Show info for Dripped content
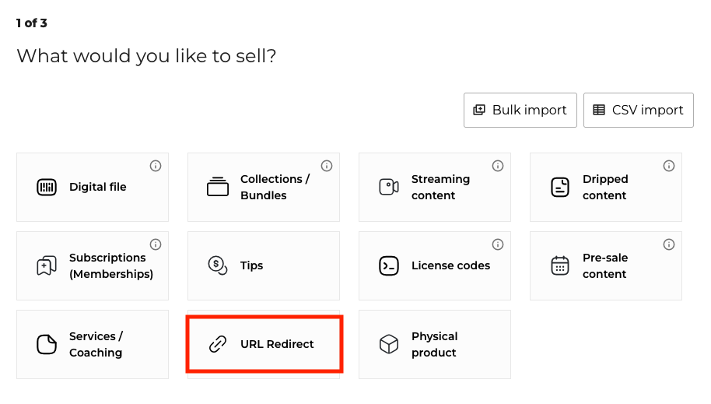Image resolution: width=711 pixels, height=404 pixels. [x=669, y=166]
